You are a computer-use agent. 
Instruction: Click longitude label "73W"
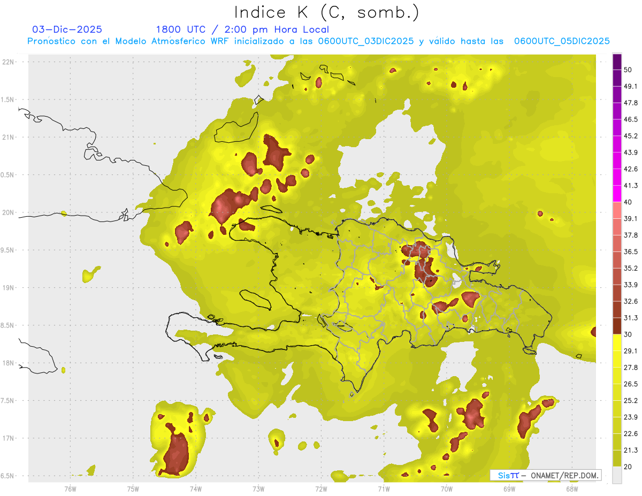(258, 489)
